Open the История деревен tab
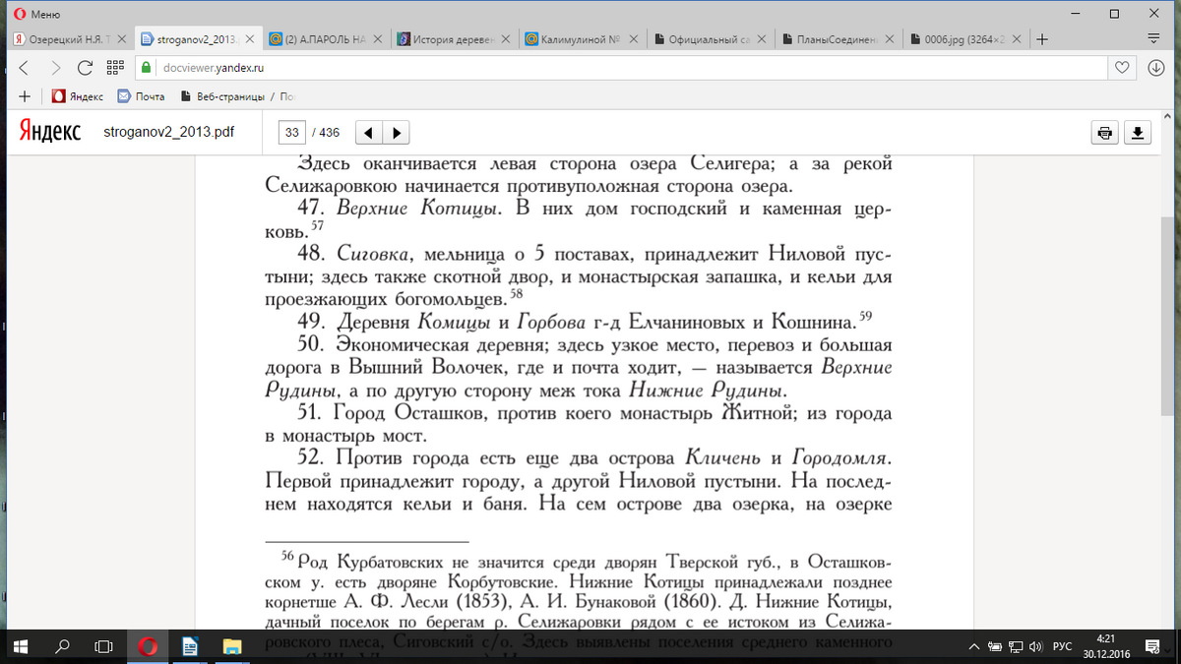This screenshot has width=1181, height=664. pyautogui.click(x=448, y=39)
